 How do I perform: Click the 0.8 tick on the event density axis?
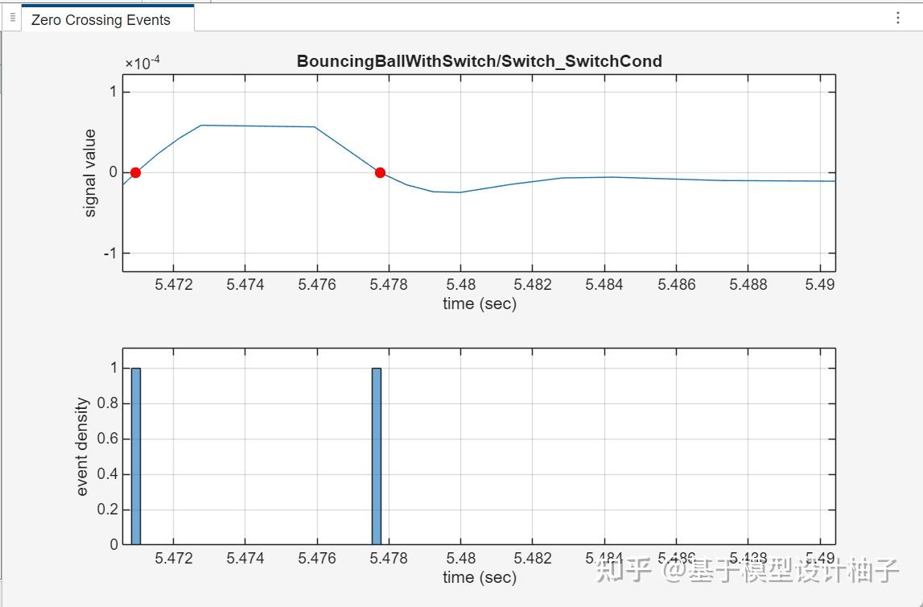pyautogui.click(x=107, y=404)
